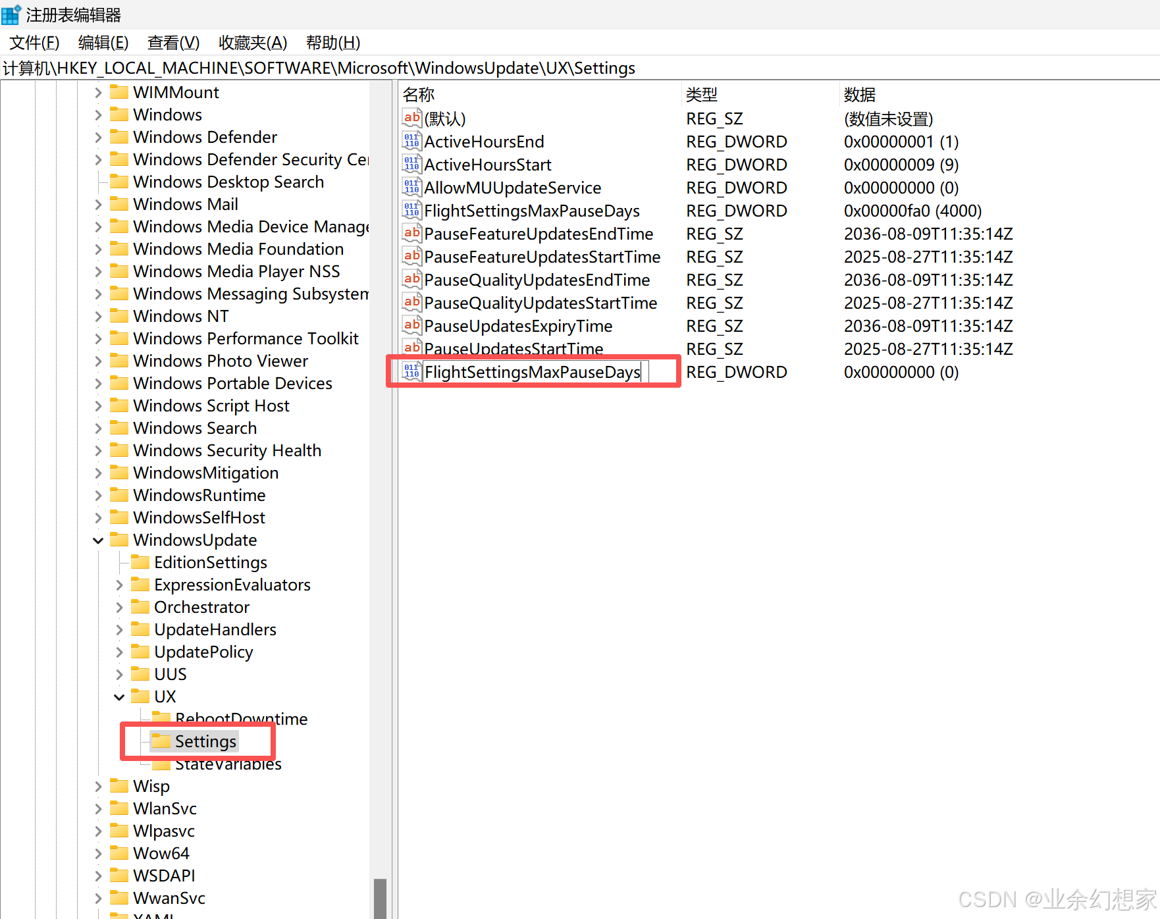
Task: Click the Registry Editor app icon in title bar
Action: click(x=12, y=14)
